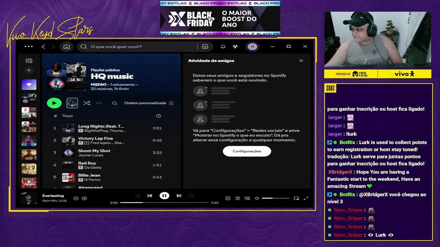Open the now-playing album preview beside play
440x247 pixels.
[72, 103]
